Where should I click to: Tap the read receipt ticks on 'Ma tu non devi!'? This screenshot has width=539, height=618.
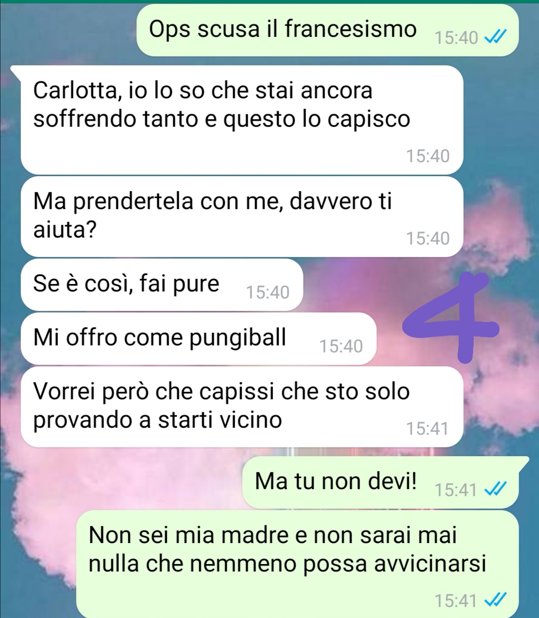(x=496, y=489)
